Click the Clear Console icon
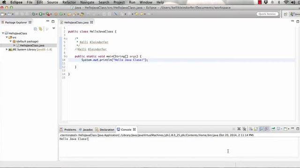 click(x=250, y=129)
